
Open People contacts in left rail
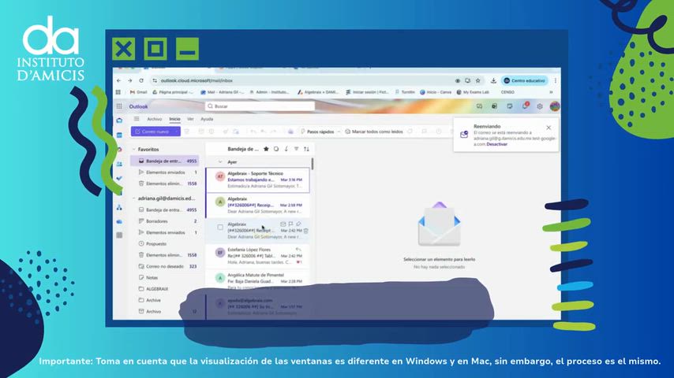(x=119, y=164)
